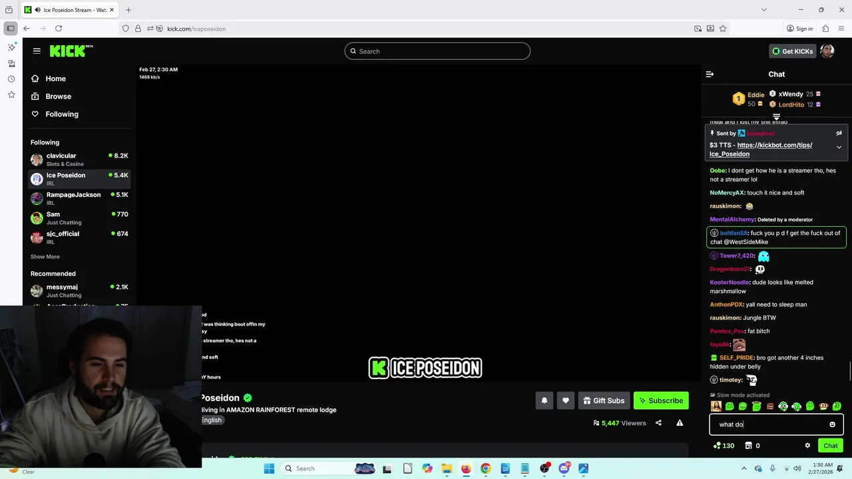Go back to previous page

click(x=27, y=29)
